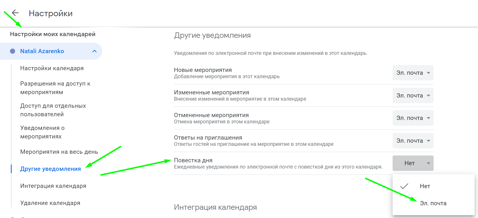This screenshot has height=218, width=478.
Task: Open Уведомления о мероприятиях section
Action: [x=42, y=132]
